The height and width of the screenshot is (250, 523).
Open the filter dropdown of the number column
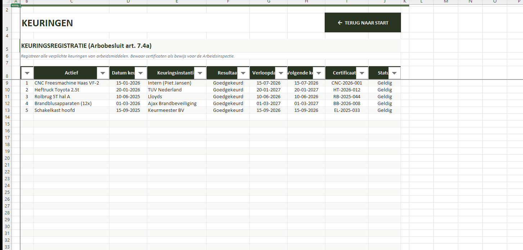click(27, 73)
